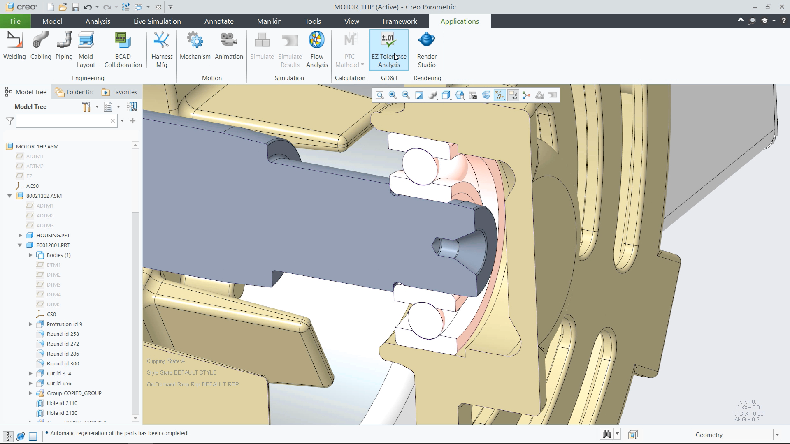Screen dimensions: 790x444
Task: Select Protrusion id 9 in model tree
Action: pos(64,324)
